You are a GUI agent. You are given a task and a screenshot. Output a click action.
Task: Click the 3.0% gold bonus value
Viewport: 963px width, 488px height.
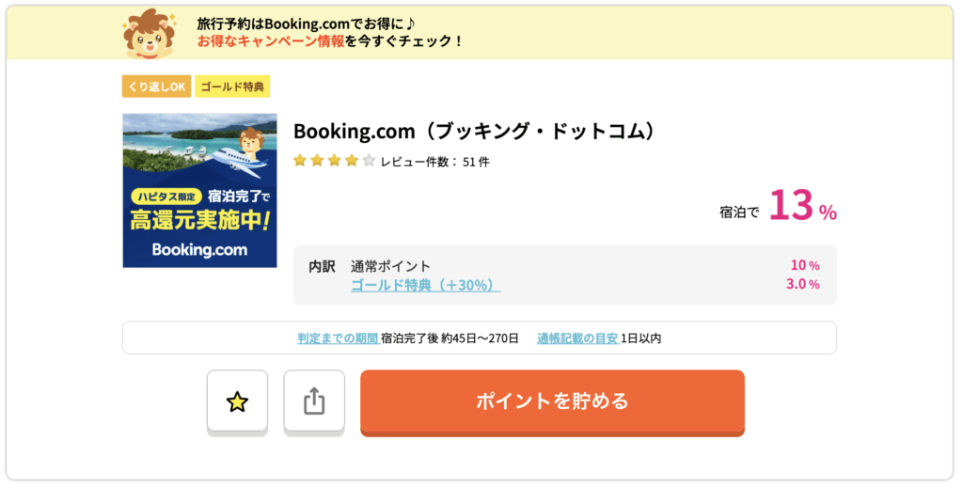[802, 285]
